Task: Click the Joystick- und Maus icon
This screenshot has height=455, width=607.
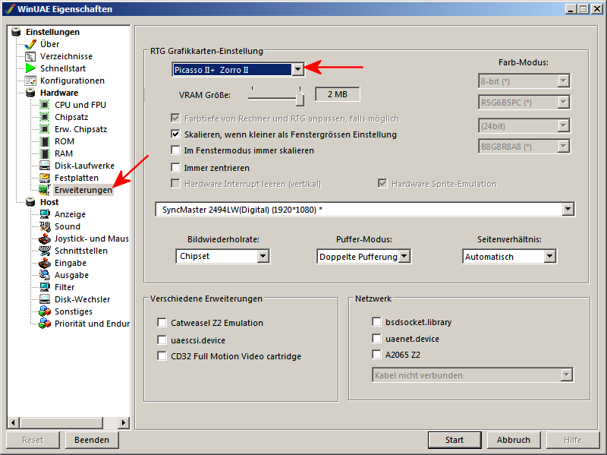Action: [45, 239]
